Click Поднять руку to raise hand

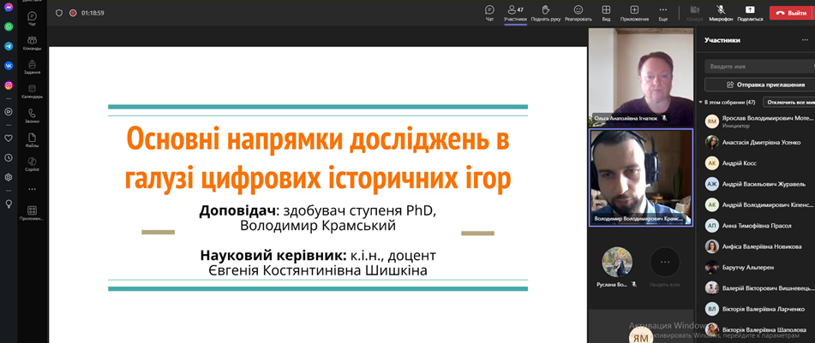(x=545, y=12)
